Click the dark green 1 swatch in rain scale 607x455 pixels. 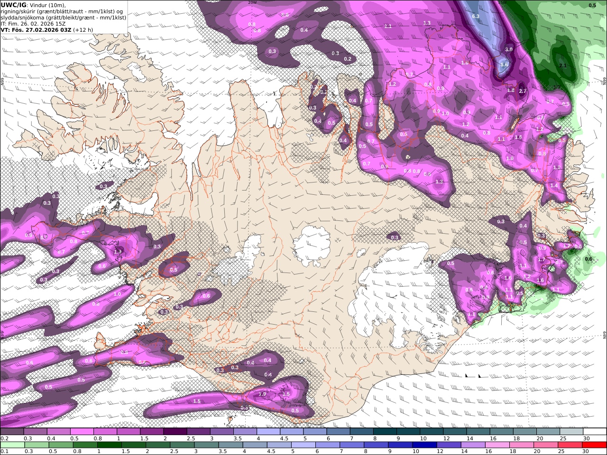pyautogui.click(x=109, y=445)
